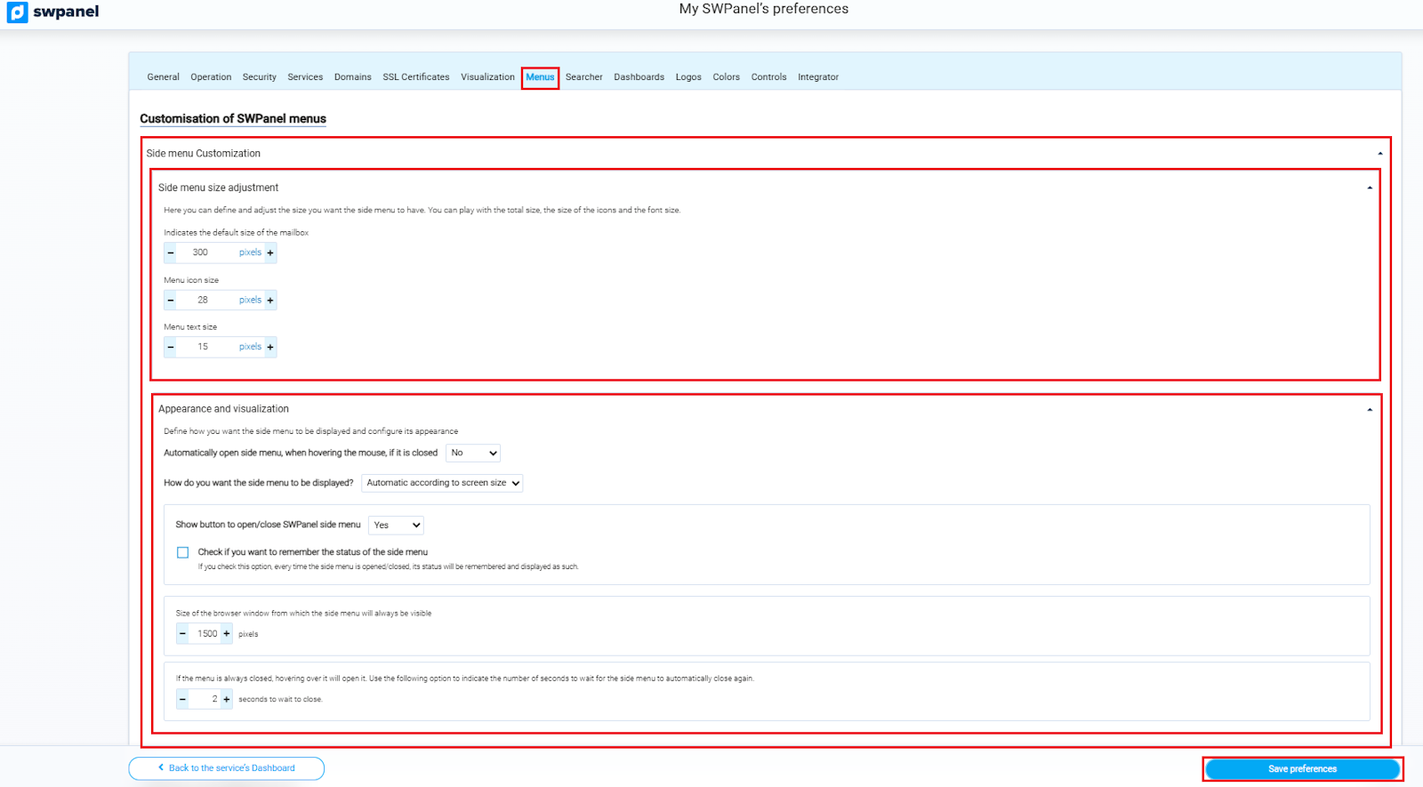Click Save preferences button
The image size is (1423, 787).
click(1302, 769)
